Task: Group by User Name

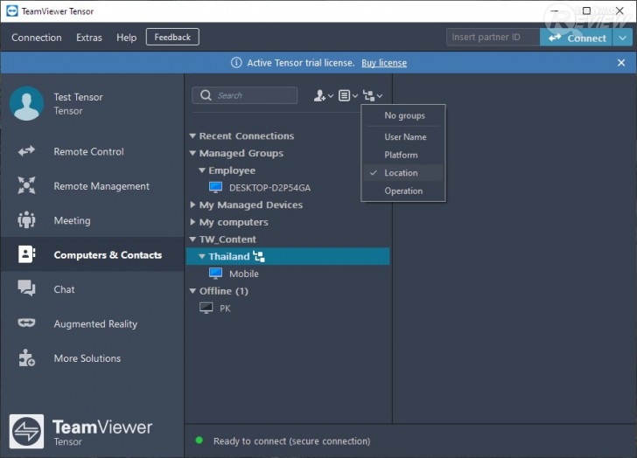Action: (x=403, y=136)
